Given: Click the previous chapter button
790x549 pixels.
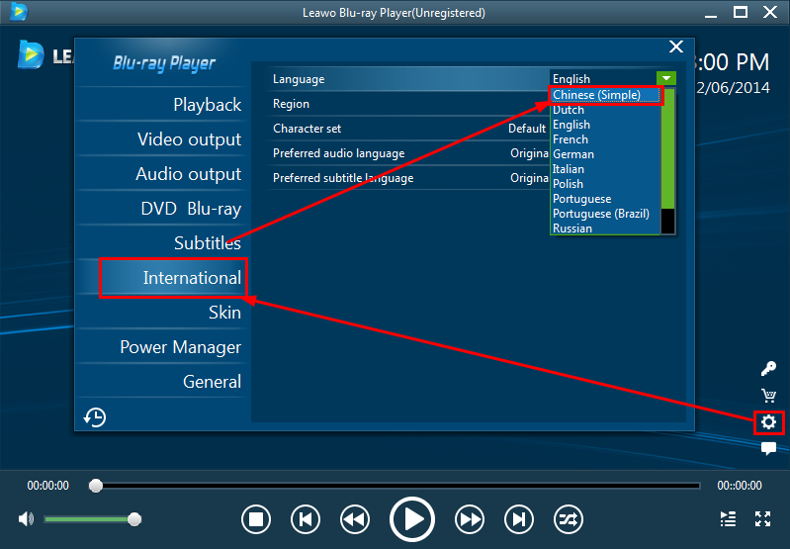Looking at the screenshot, I should [306, 519].
